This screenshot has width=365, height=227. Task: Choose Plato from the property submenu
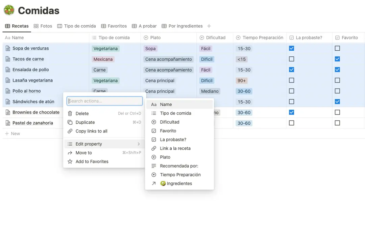click(165, 157)
